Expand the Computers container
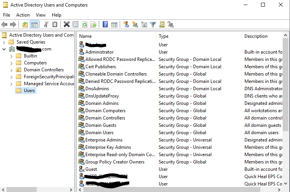Screen dimensions: 290x192 coord(12,63)
